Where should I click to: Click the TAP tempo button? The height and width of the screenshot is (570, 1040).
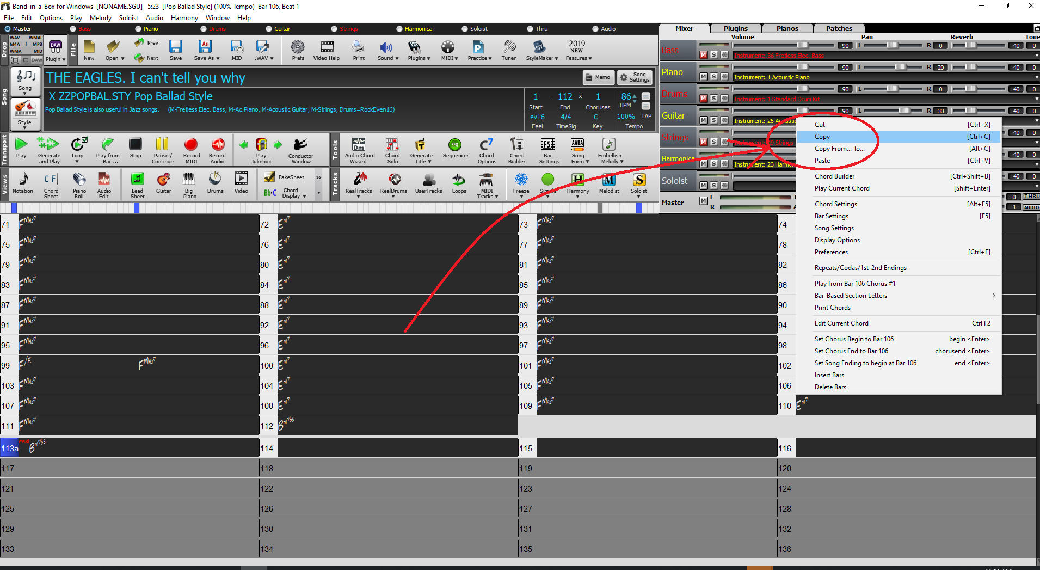click(x=646, y=116)
